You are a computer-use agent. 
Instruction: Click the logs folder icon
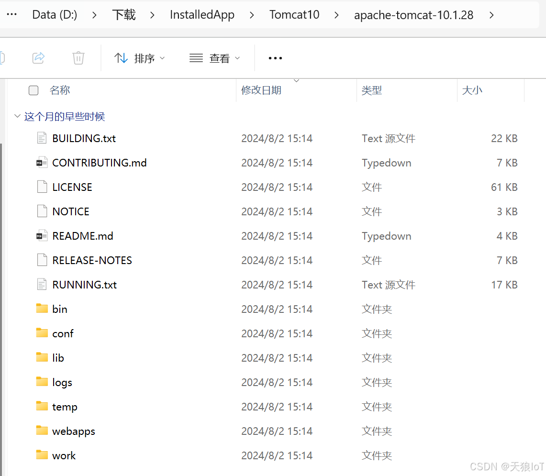click(x=42, y=382)
